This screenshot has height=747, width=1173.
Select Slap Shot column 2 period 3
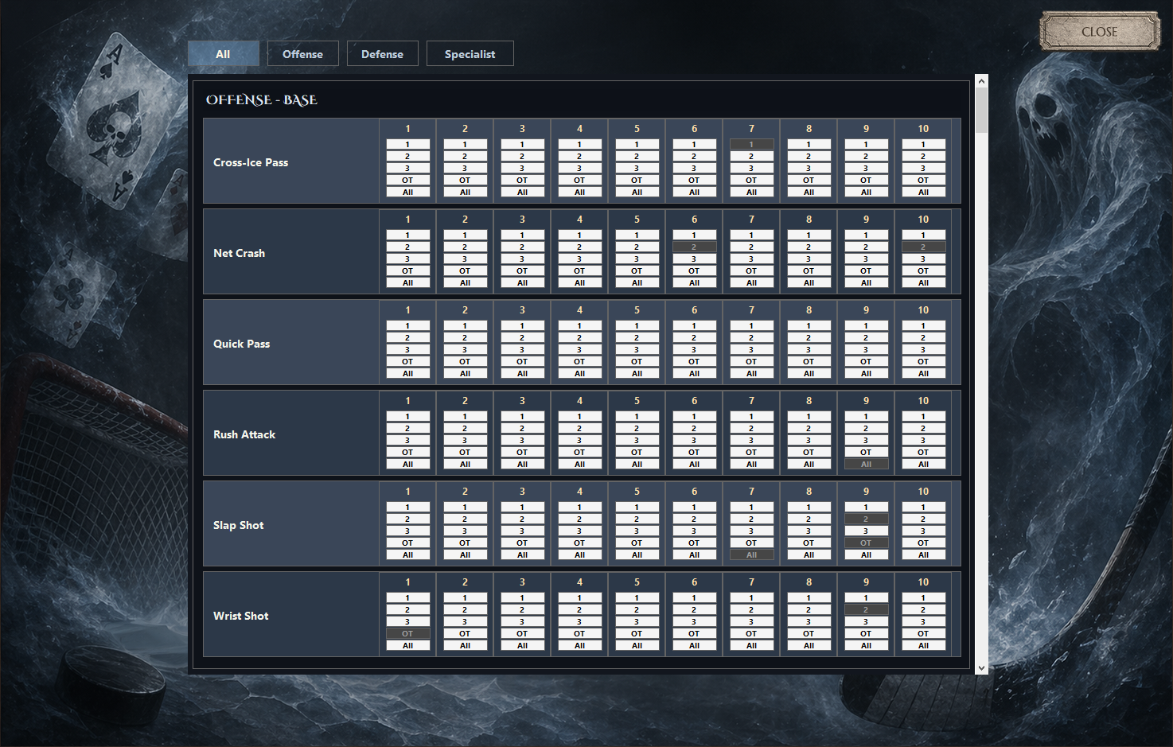click(465, 531)
